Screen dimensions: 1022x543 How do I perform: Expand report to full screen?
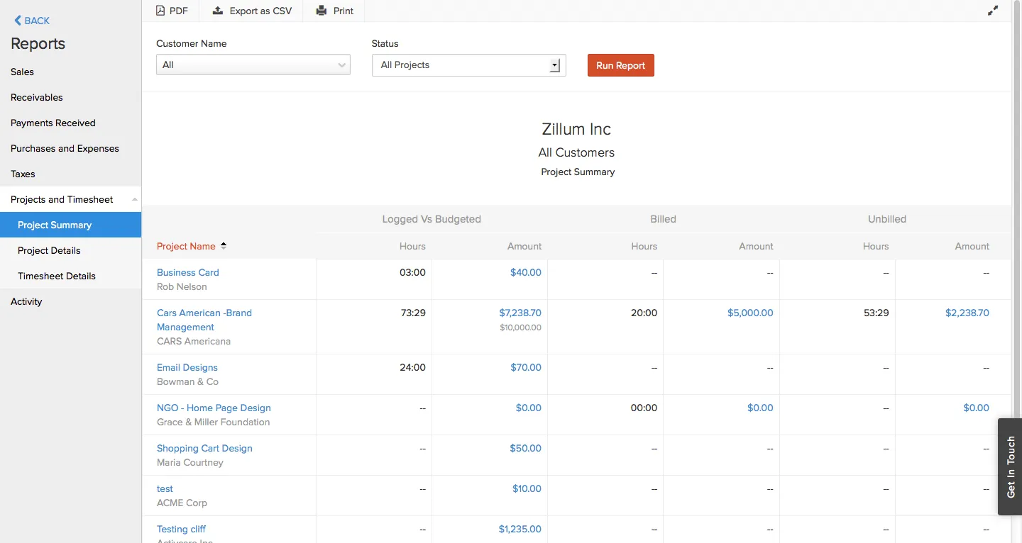993,11
